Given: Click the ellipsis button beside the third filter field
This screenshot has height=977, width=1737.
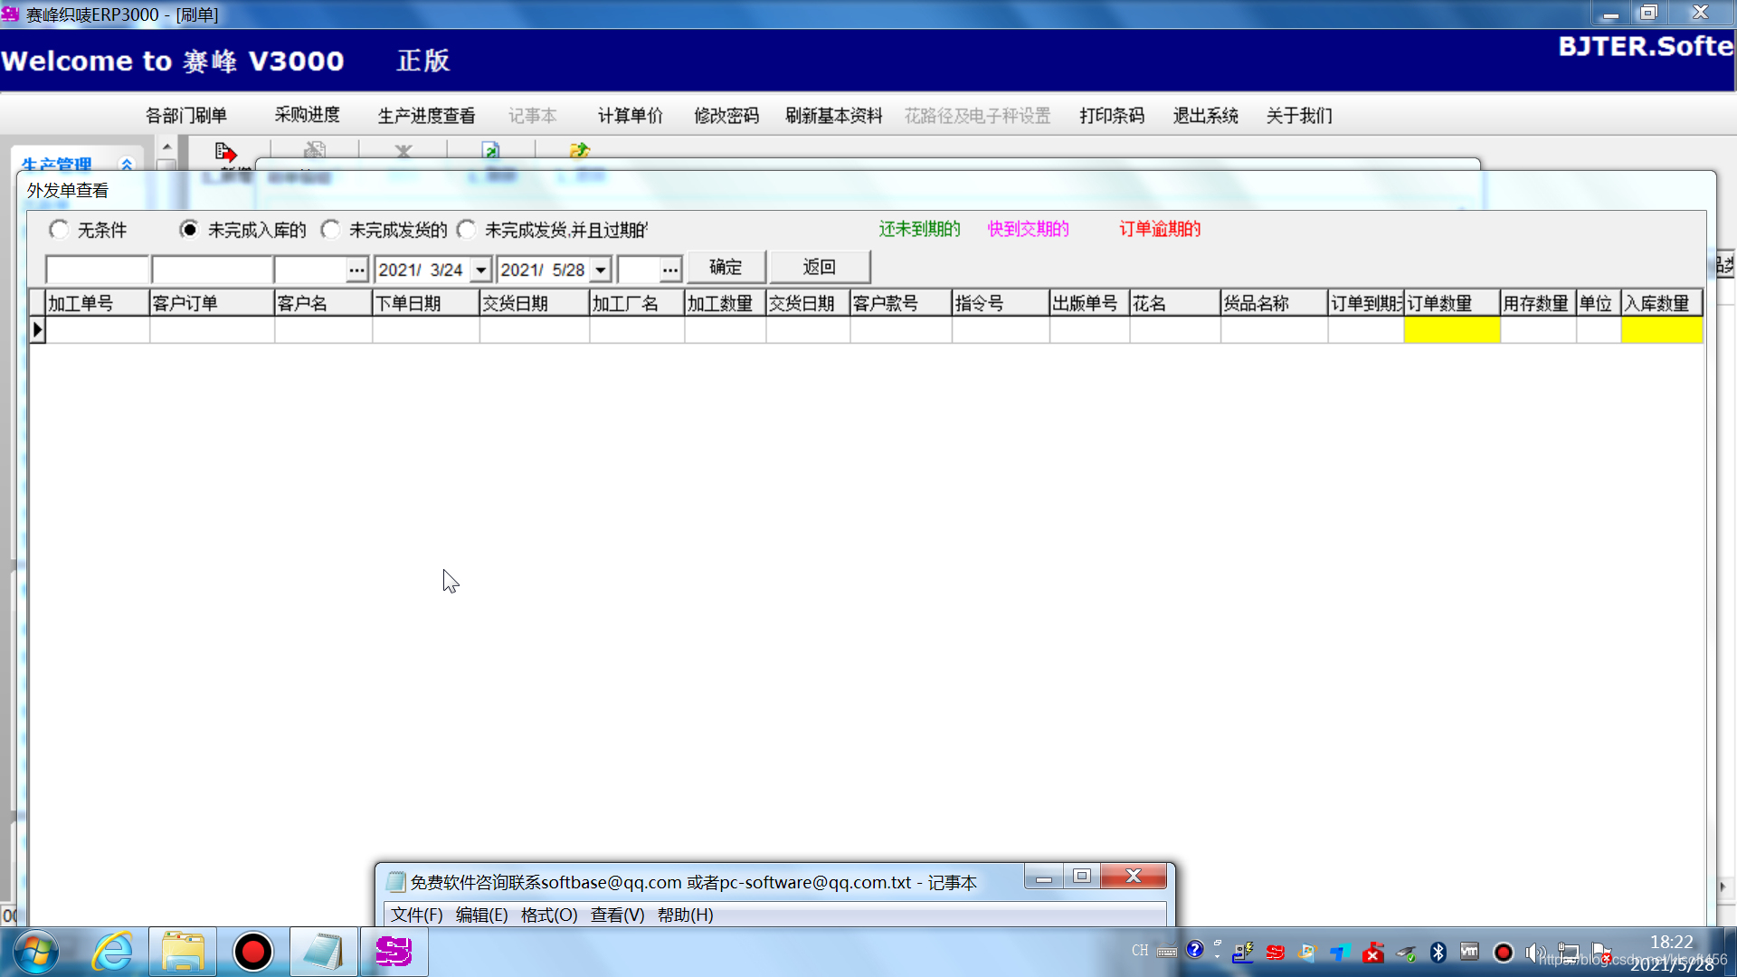Looking at the screenshot, I should point(356,270).
